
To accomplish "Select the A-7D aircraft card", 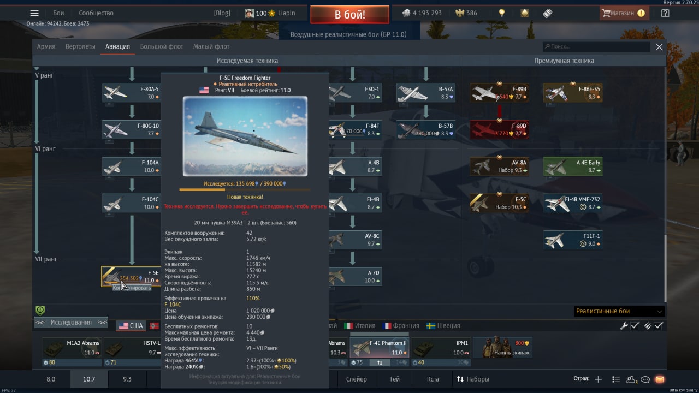I will [356, 277].
